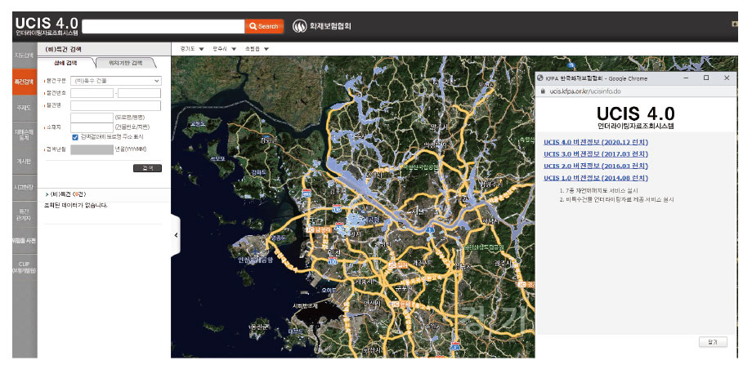752x369 pixels.
Task: Click the 물건명 input field
Action: coord(115,105)
